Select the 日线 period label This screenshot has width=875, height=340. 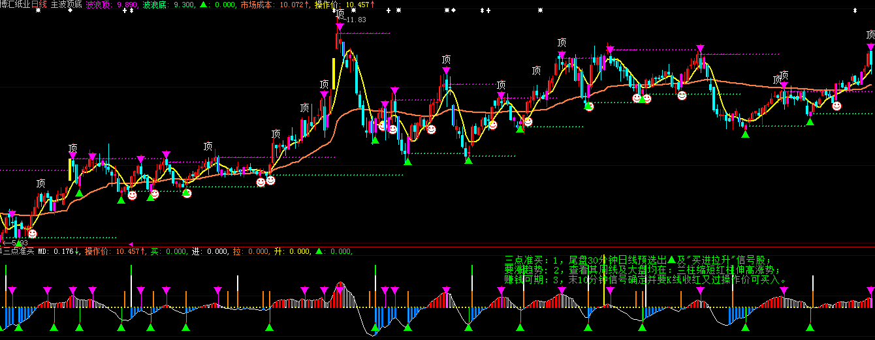point(39,5)
